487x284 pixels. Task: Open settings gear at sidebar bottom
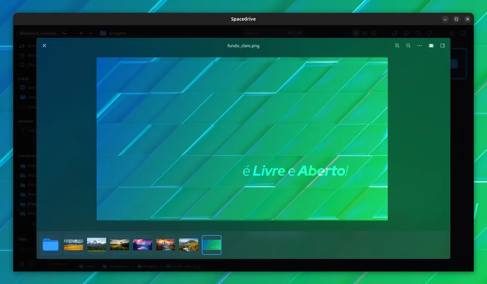(22, 264)
